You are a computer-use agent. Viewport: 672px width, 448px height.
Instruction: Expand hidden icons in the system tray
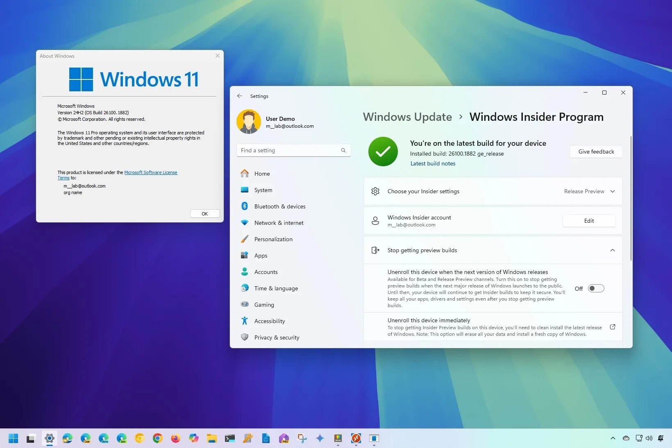[613, 439]
